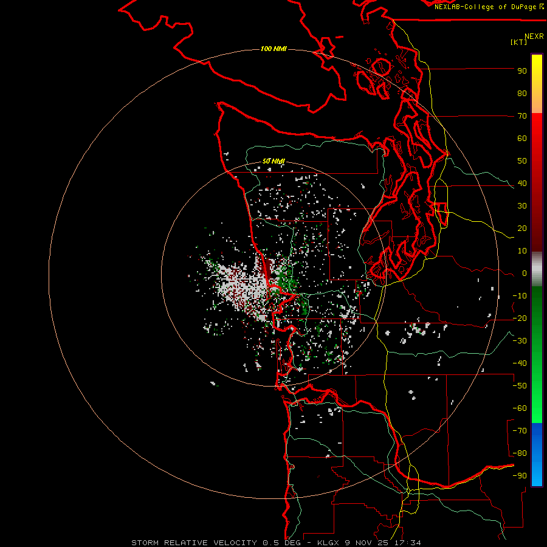Click the -90 value on the velocity scale
Viewport: 547px width, 547px height.
click(x=520, y=476)
